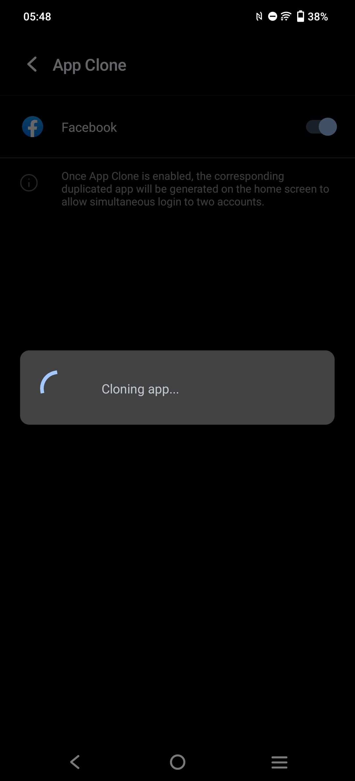Tap the Facebook app icon

[x=33, y=127]
